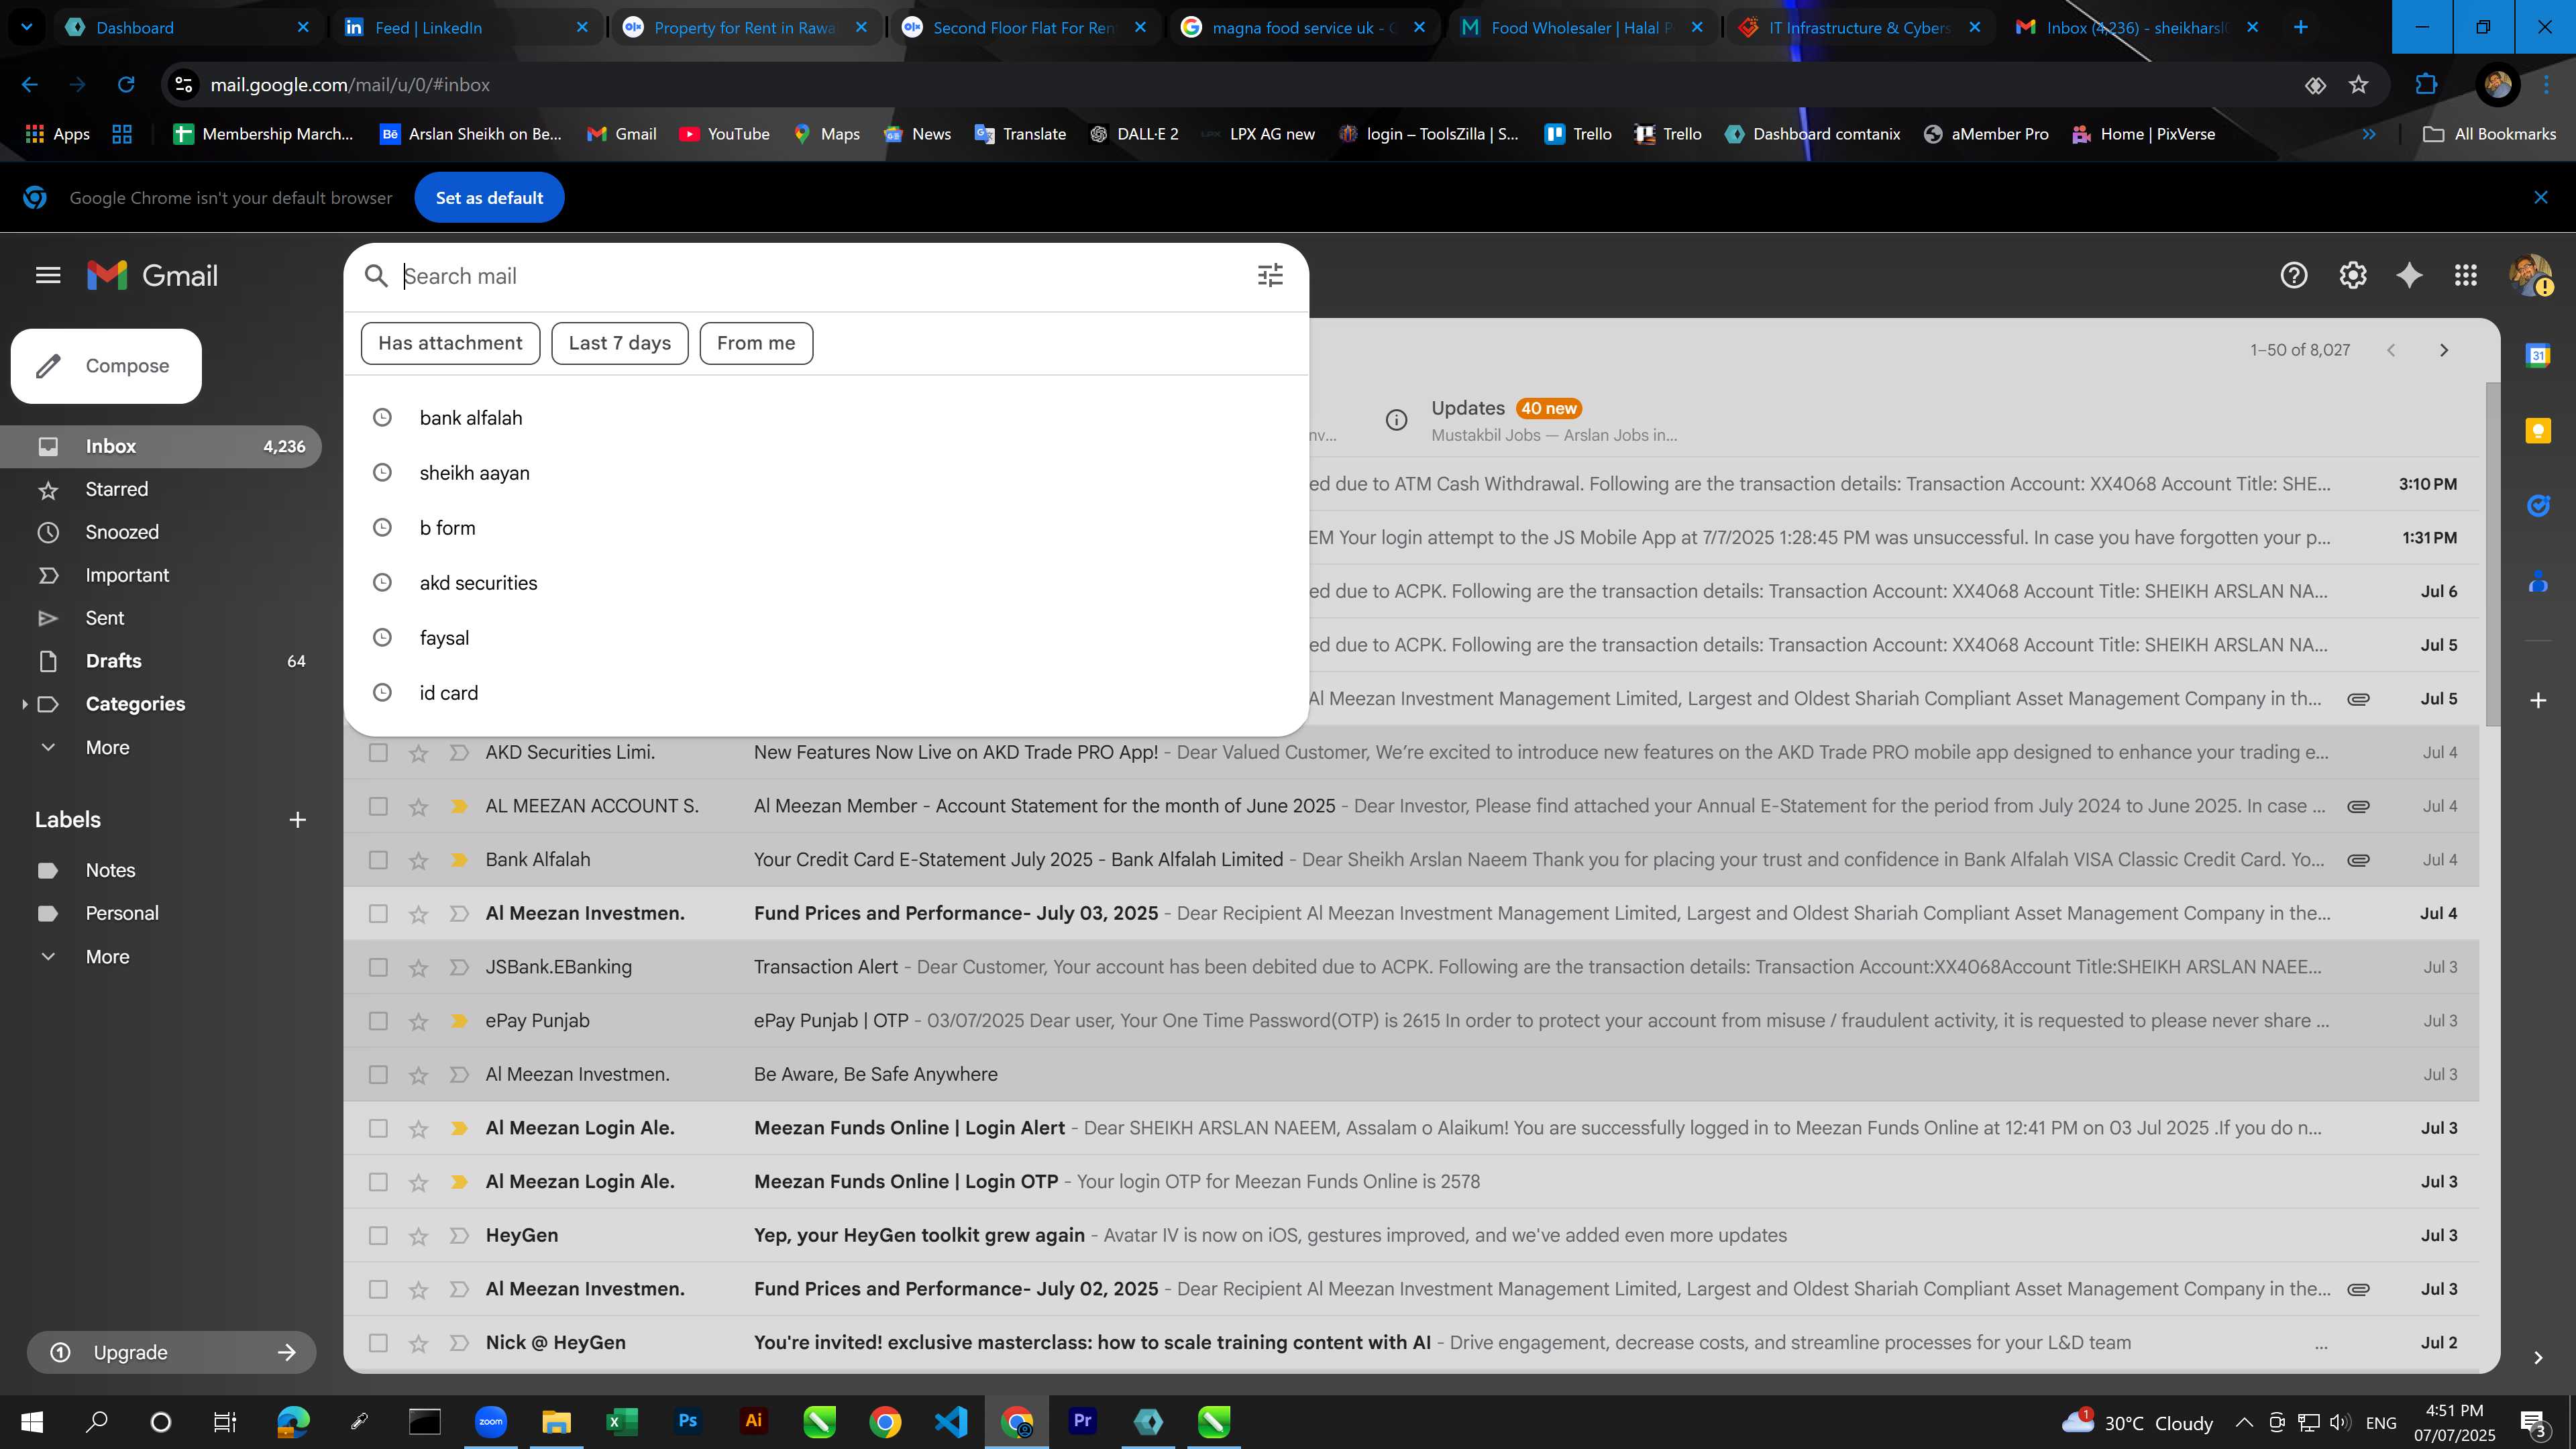Expand More under mail folders
Viewport: 2576px width, 1449px height.
108,748
